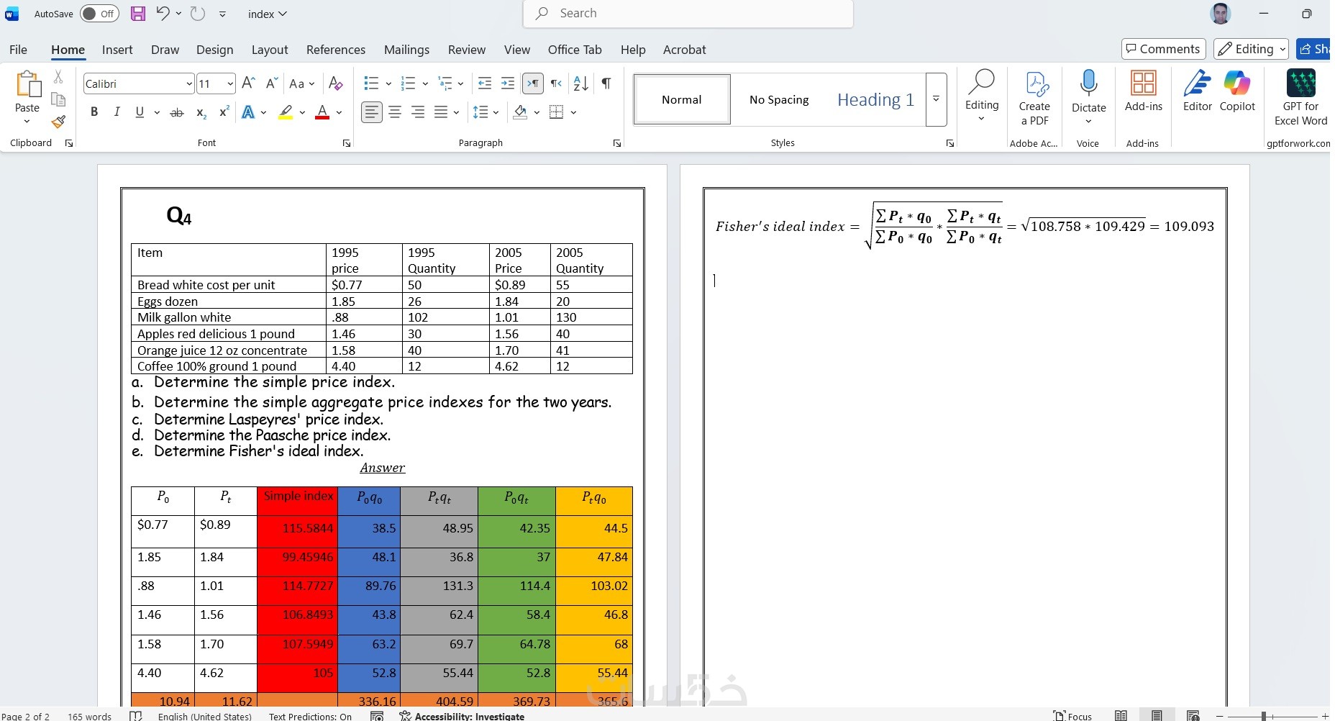
Task: Expand the Dictate options
Action: [1088, 120]
